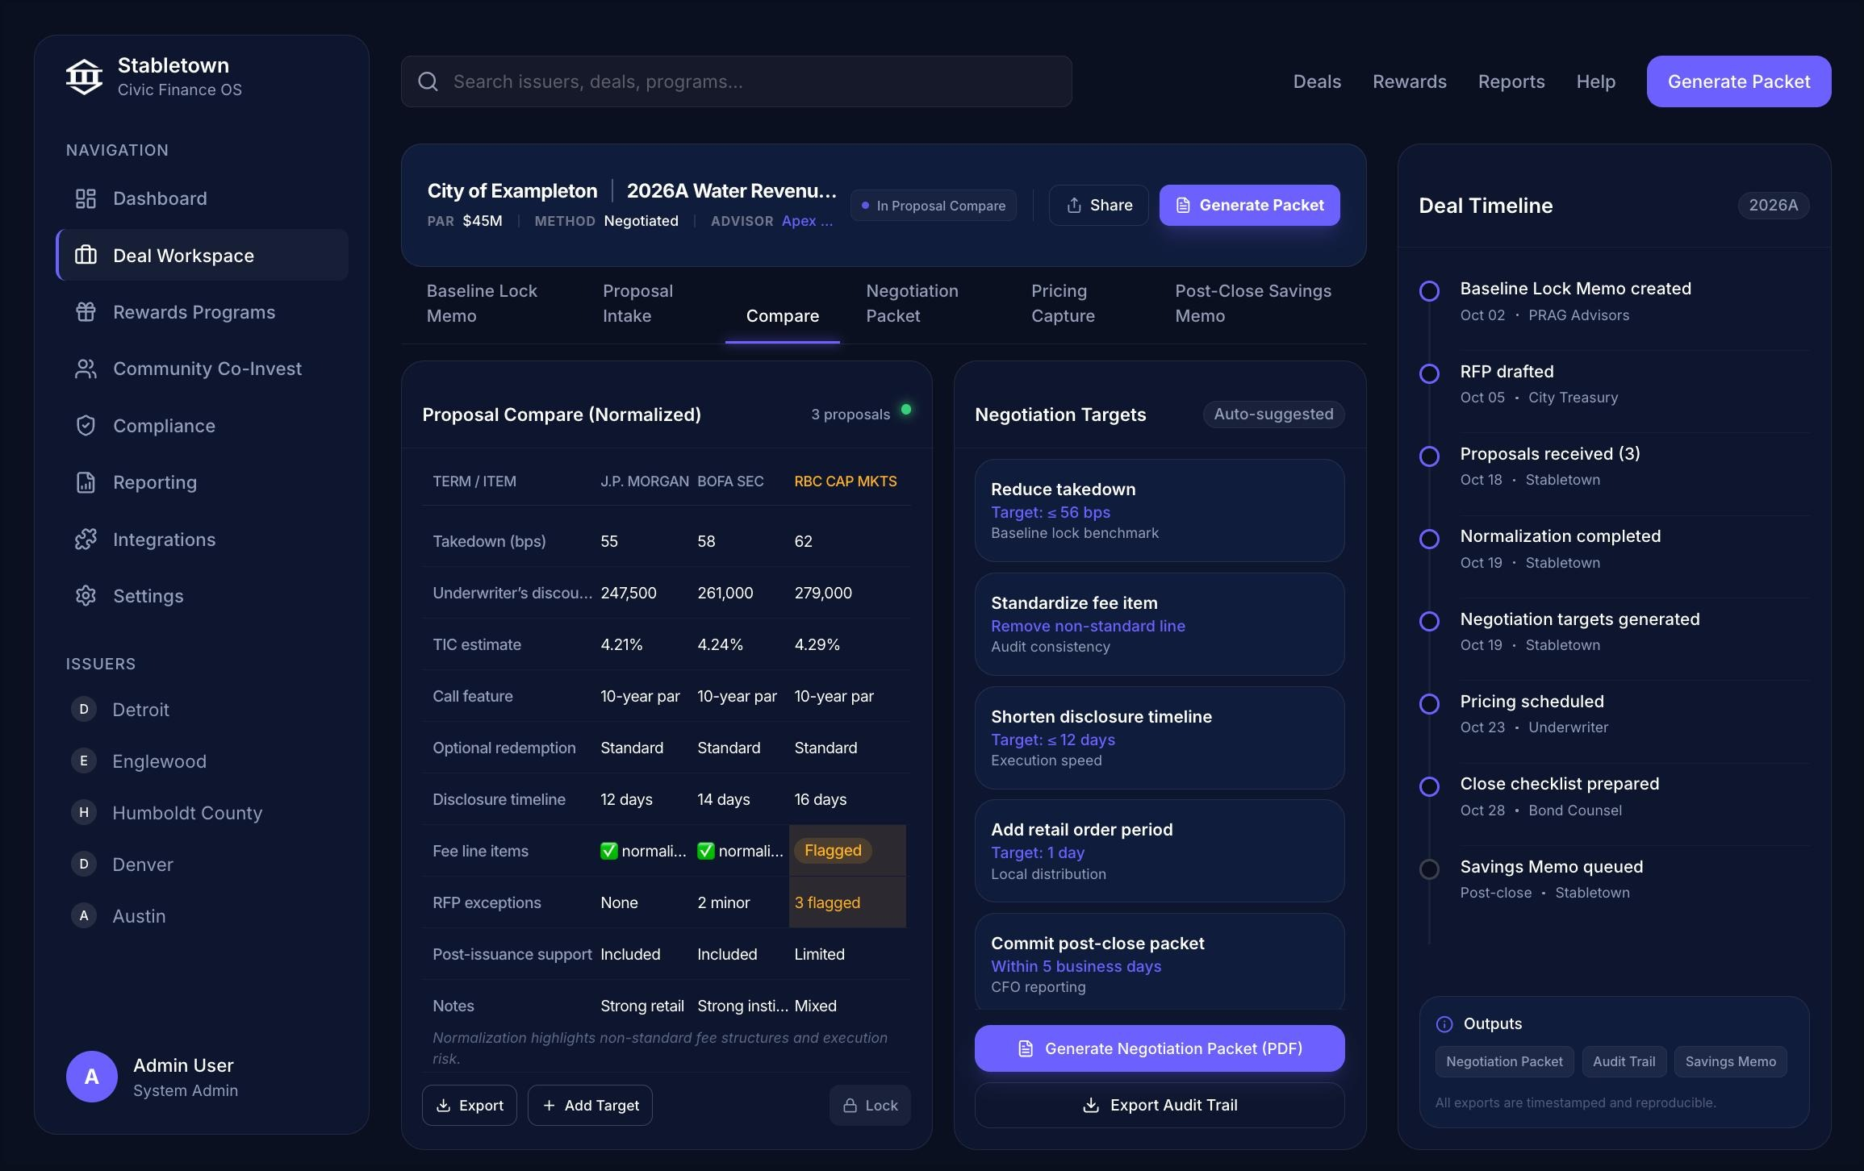Open Integrations puzzle icon
The height and width of the screenshot is (1171, 1864).
pos(86,540)
